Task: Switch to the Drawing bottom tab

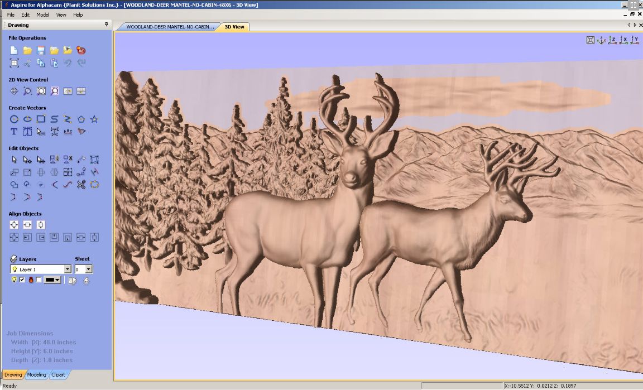Action: pos(13,374)
